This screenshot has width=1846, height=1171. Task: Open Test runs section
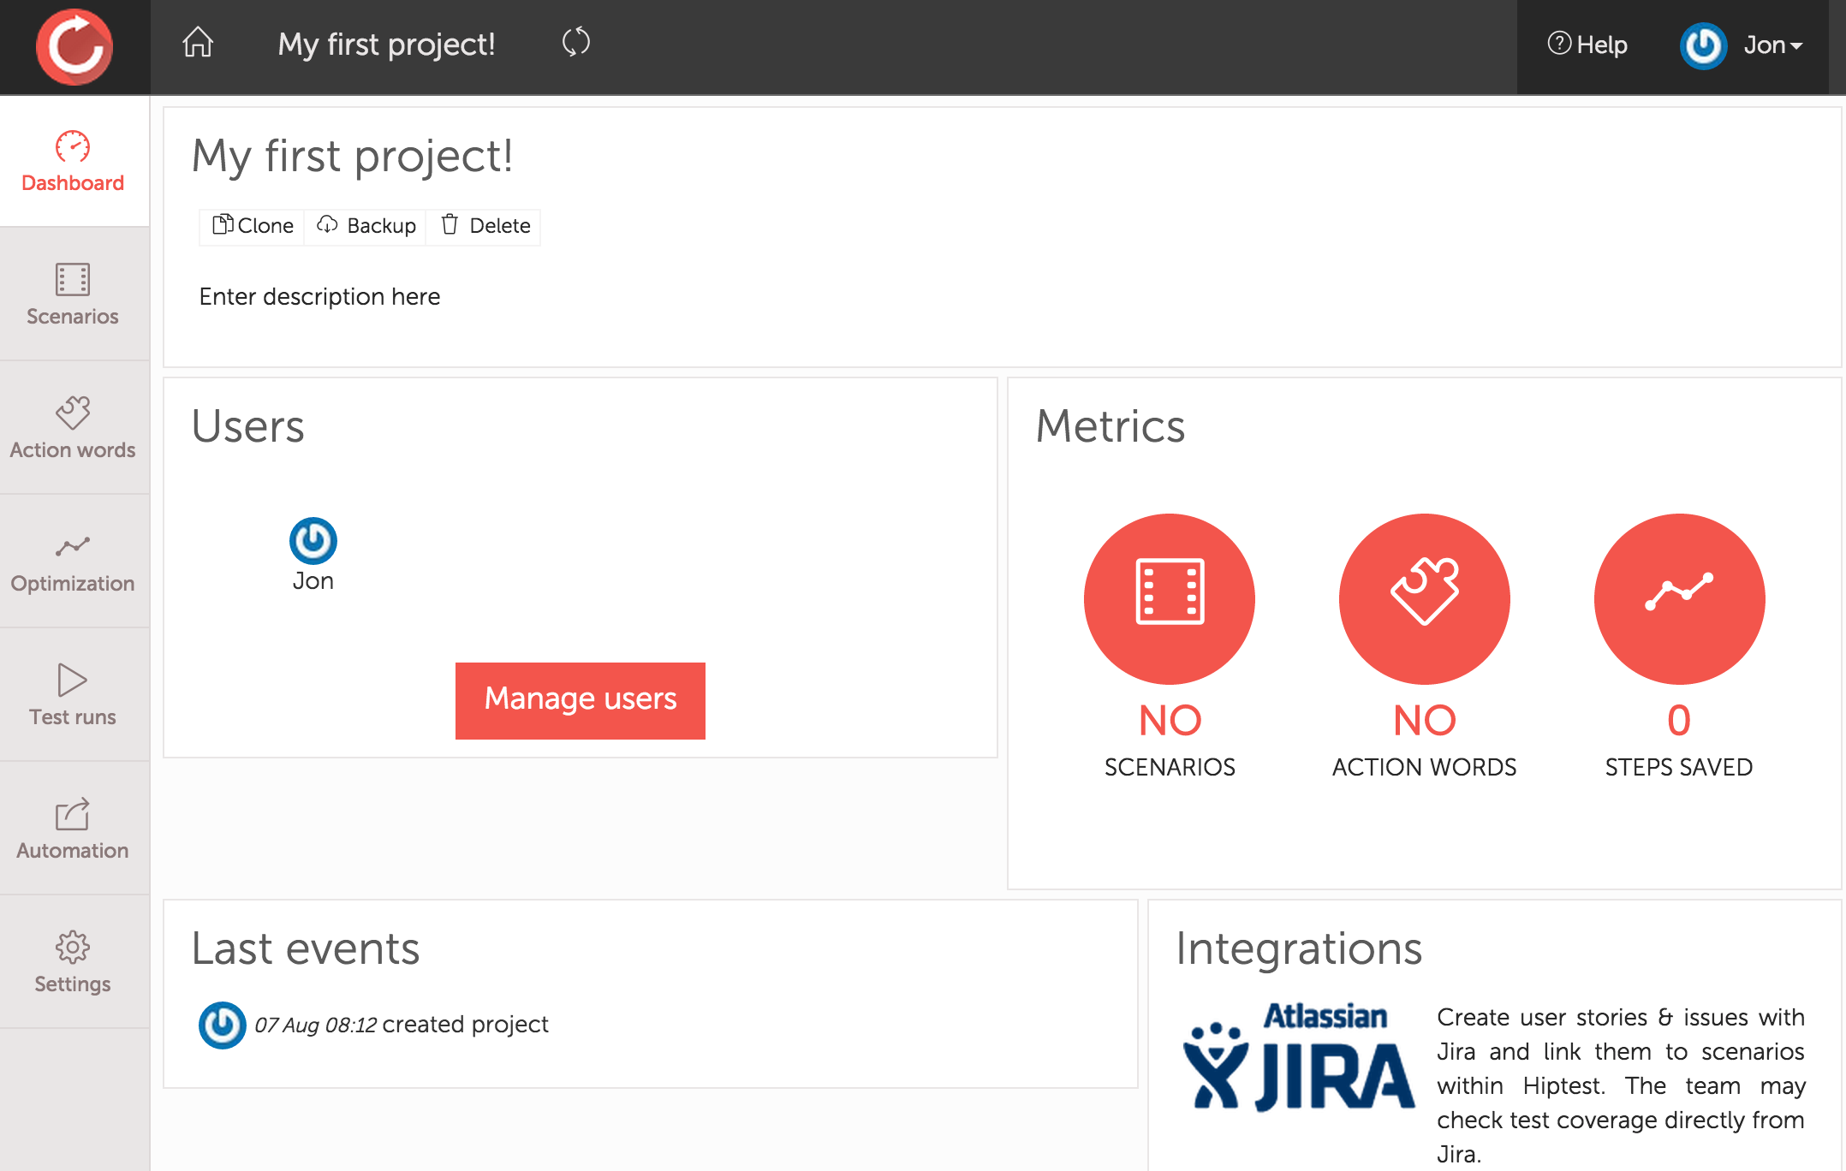(x=73, y=695)
